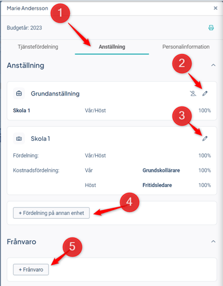Image resolution: width=223 pixels, height=286 pixels.
Task: Close the Marie Andersson panel
Action: point(215,8)
